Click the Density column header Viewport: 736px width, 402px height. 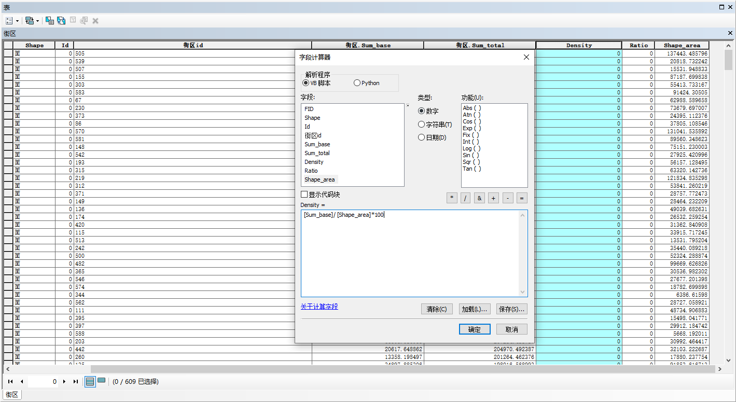pos(578,45)
